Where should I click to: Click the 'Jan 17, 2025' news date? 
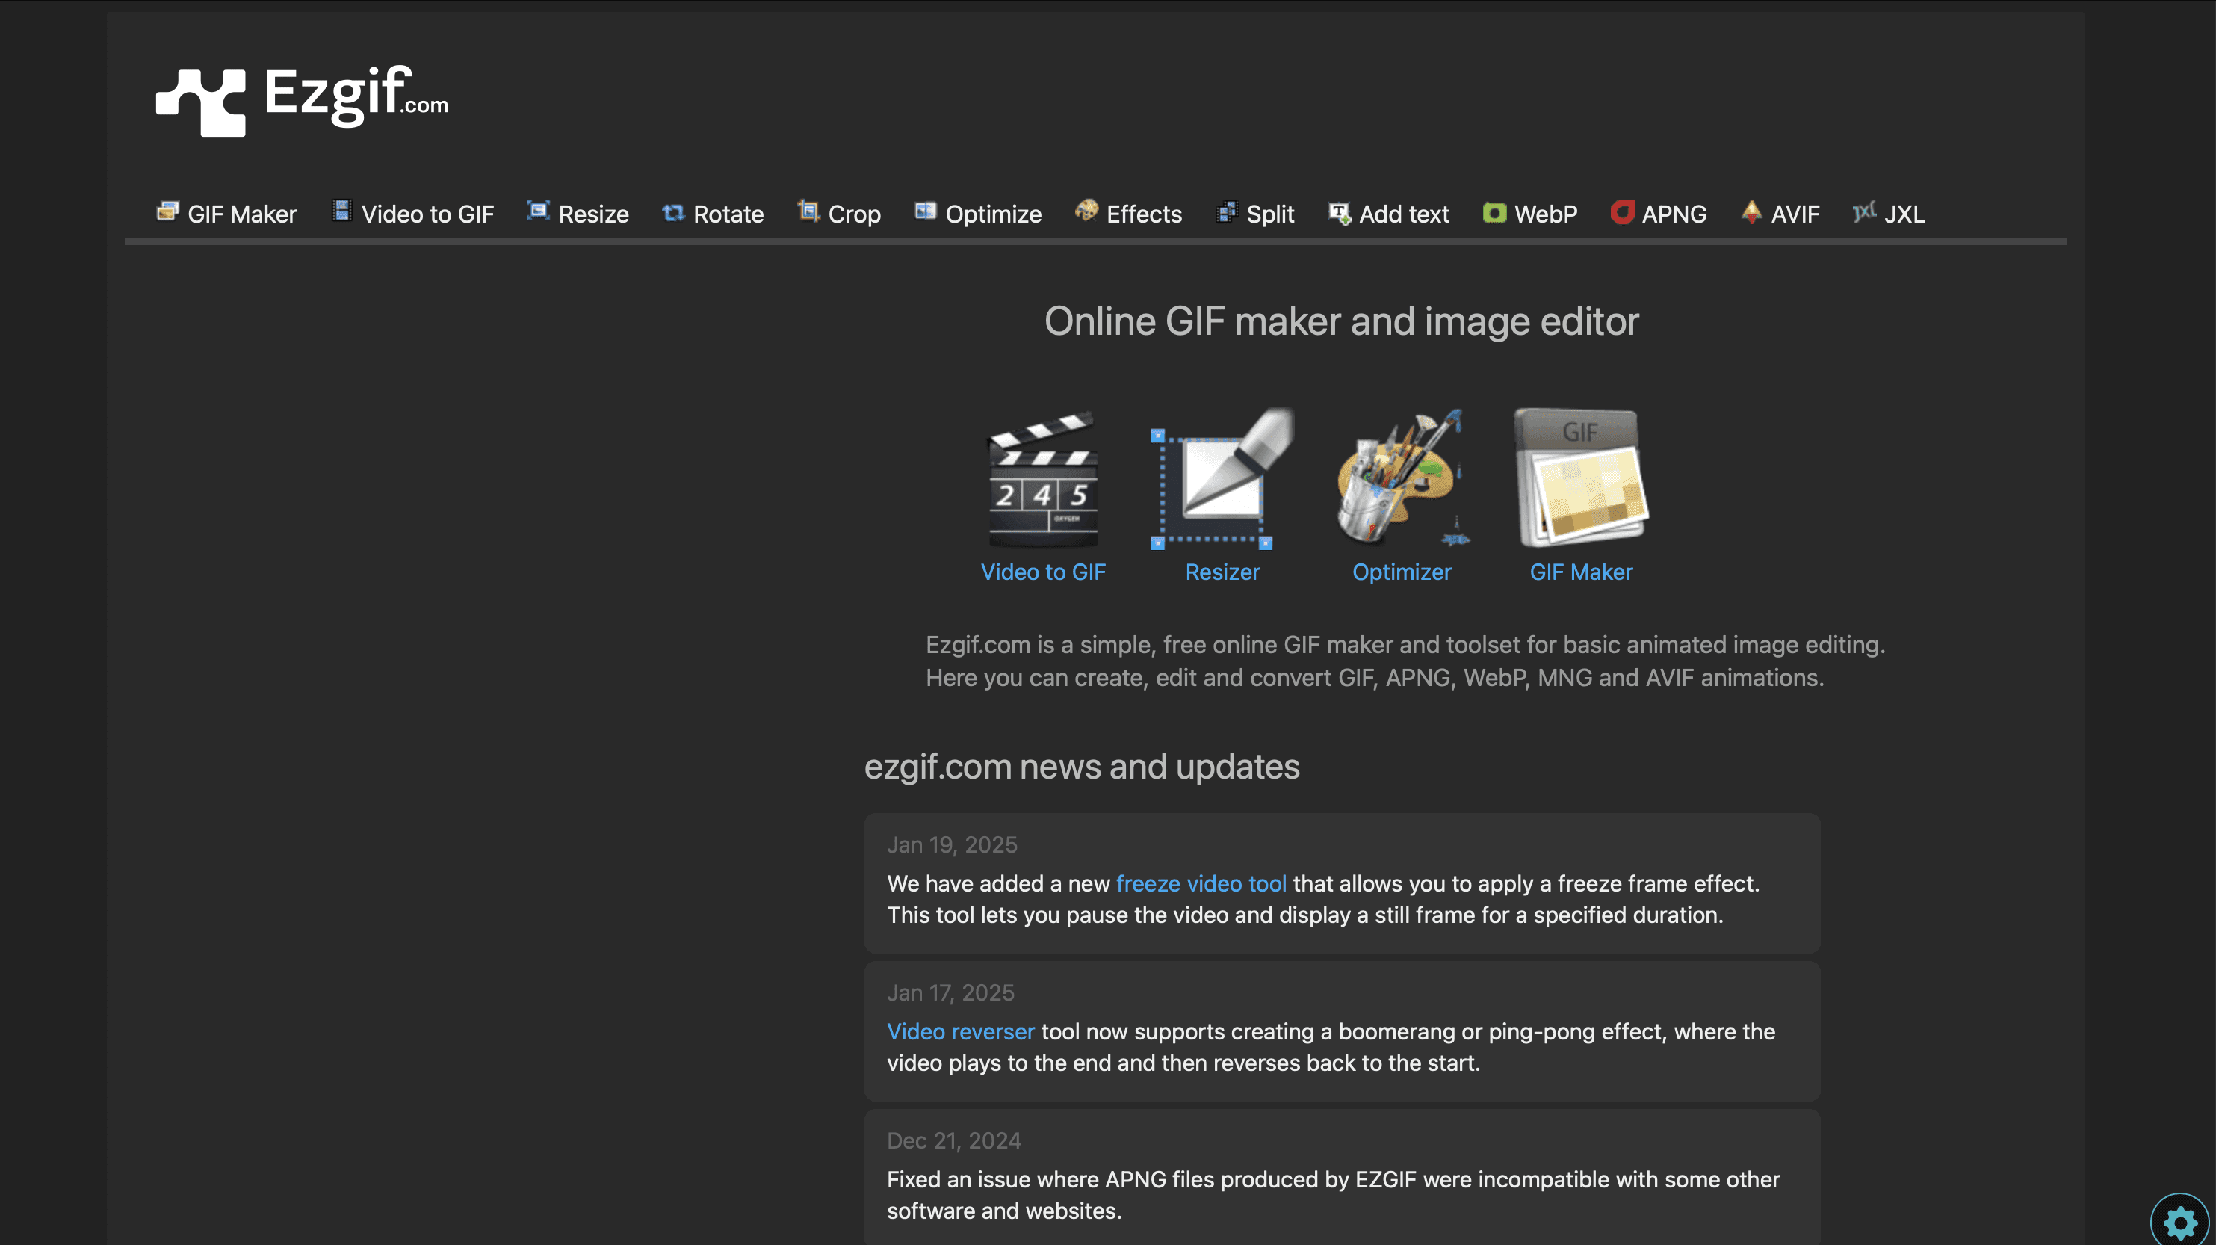(x=950, y=993)
